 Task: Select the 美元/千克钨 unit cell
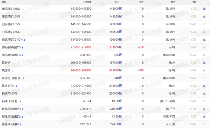coord(168,101)
